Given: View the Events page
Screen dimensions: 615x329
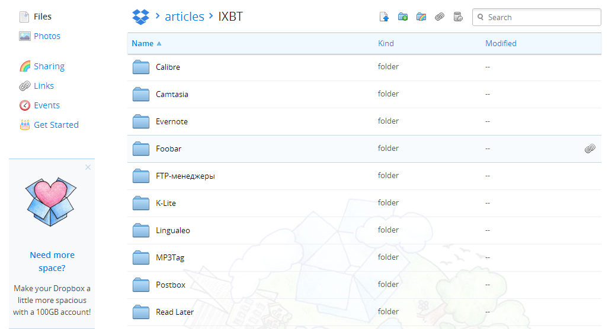Looking at the screenshot, I should (x=47, y=105).
